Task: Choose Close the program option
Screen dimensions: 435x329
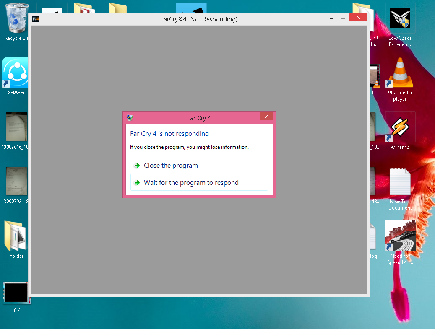Action: [x=199, y=166]
